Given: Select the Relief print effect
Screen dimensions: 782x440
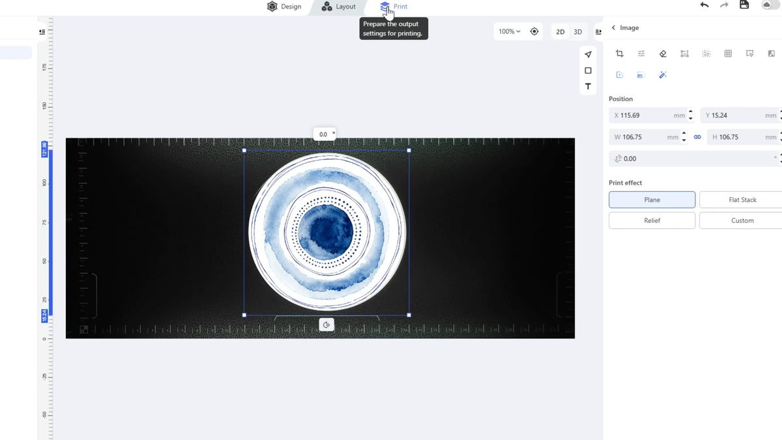Looking at the screenshot, I should [652, 220].
